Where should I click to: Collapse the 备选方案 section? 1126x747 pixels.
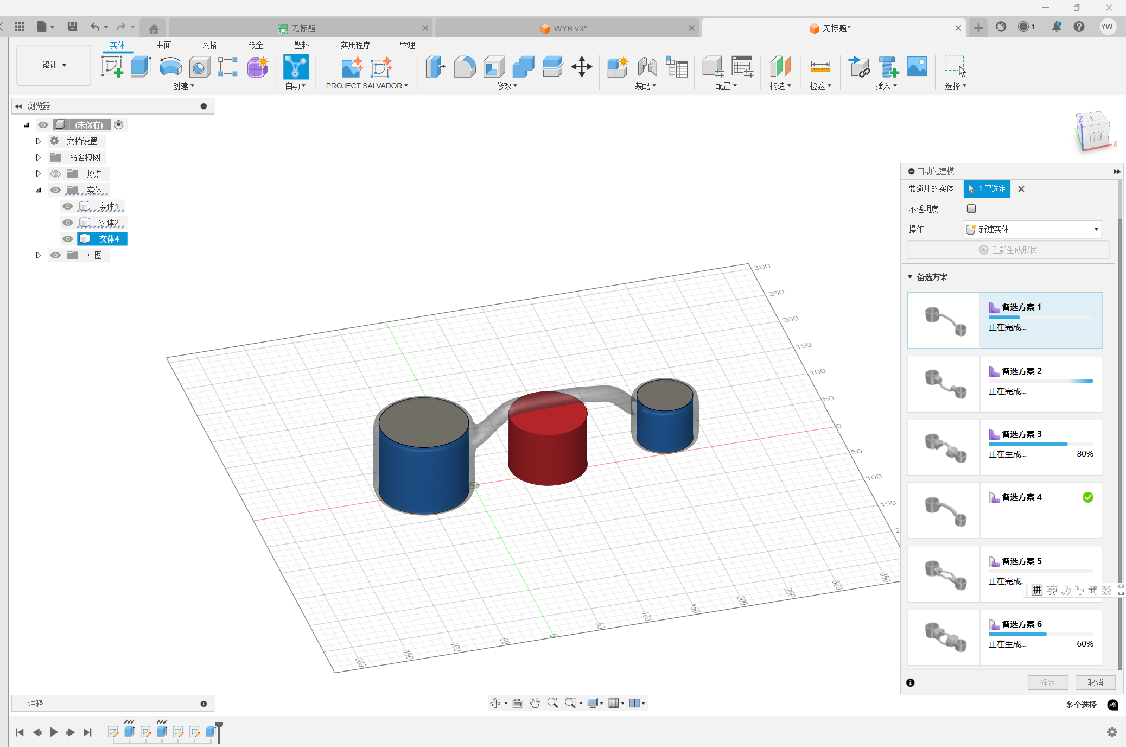[910, 277]
